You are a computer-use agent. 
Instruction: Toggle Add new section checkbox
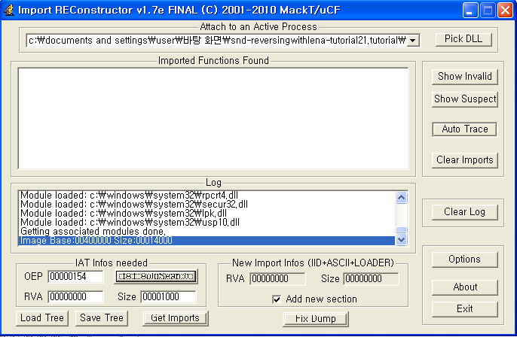[277, 299]
